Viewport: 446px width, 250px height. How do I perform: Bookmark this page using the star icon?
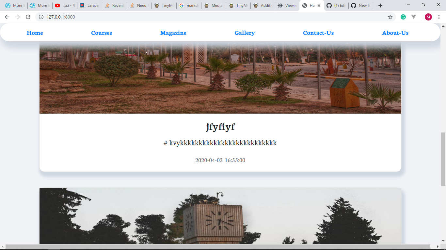390,17
